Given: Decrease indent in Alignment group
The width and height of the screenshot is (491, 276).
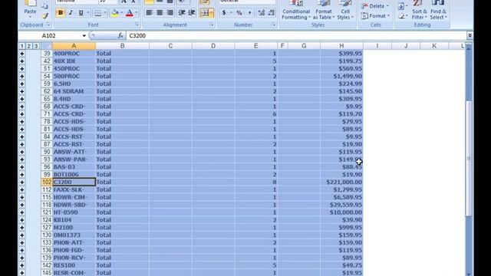Looking at the screenshot, I should pos(182,13).
